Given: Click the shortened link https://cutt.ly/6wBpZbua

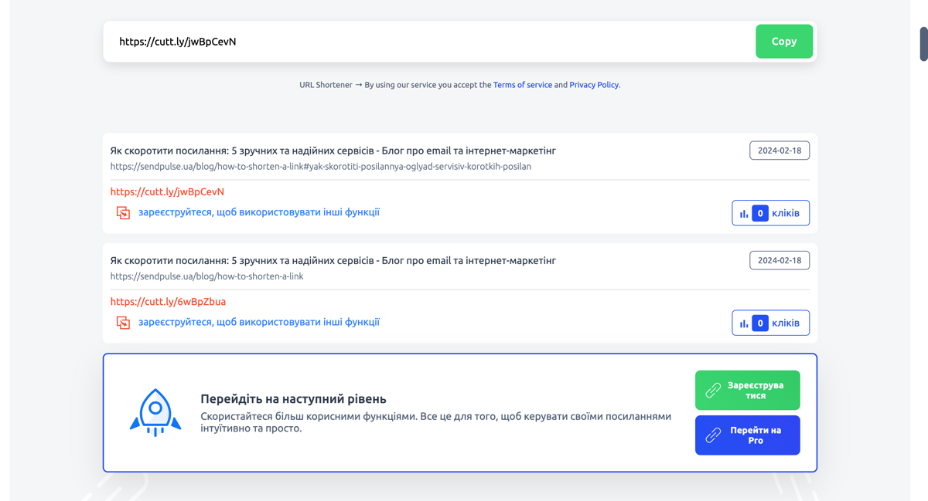Looking at the screenshot, I should coord(168,301).
